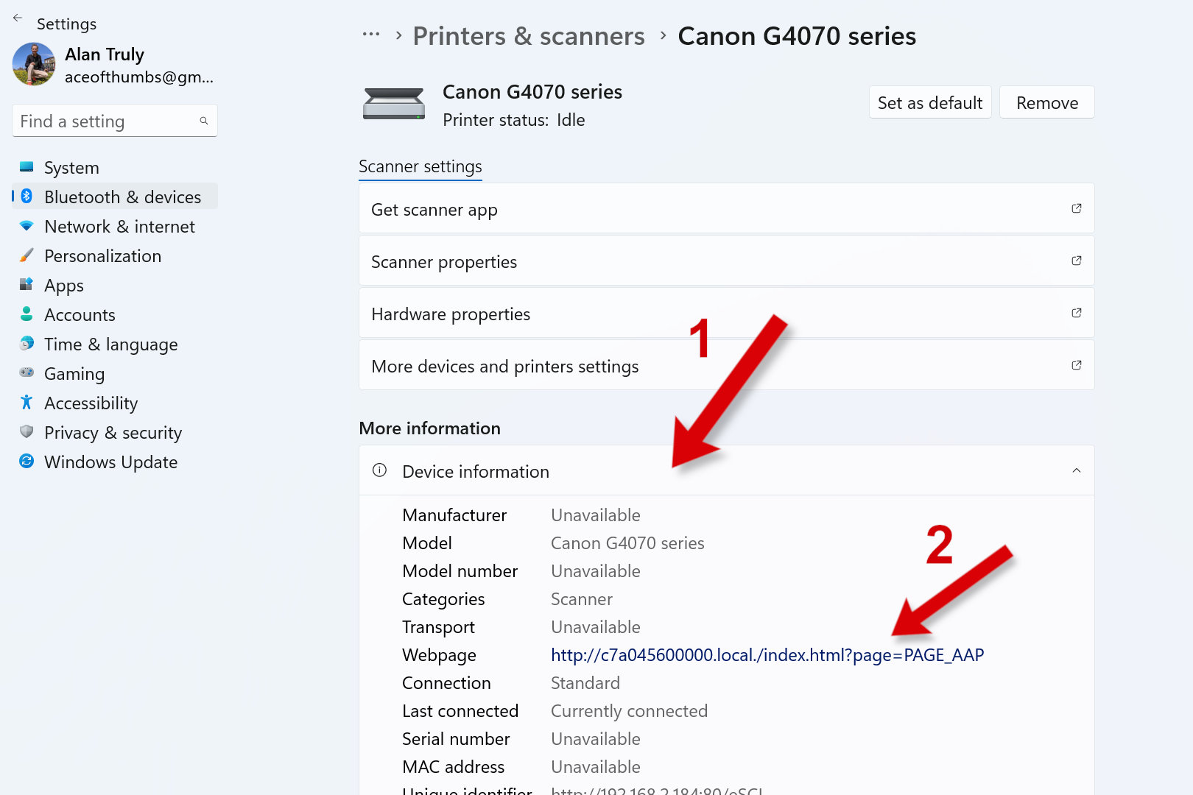Click the Bluetooth icon in sidebar
Viewport: 1193px width, 795px height.
coord(27,196)
